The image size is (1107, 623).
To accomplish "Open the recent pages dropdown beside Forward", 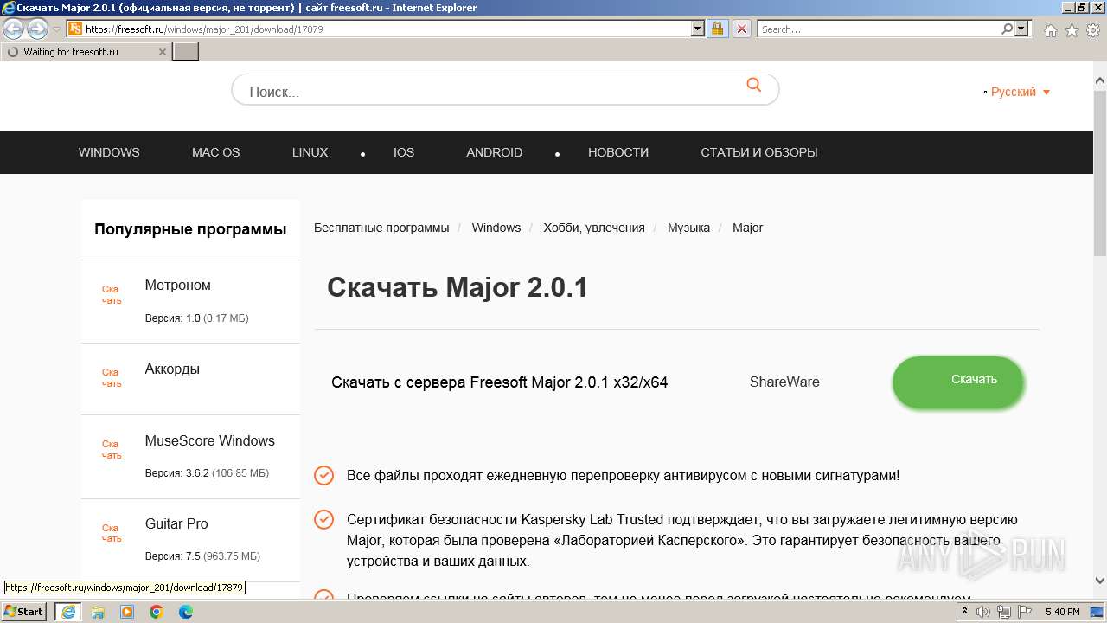I will click(57, 29).
